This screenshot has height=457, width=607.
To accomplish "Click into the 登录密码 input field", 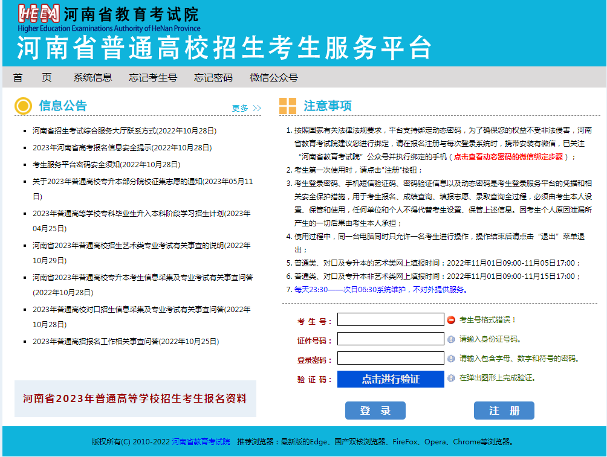I will 391,358.
